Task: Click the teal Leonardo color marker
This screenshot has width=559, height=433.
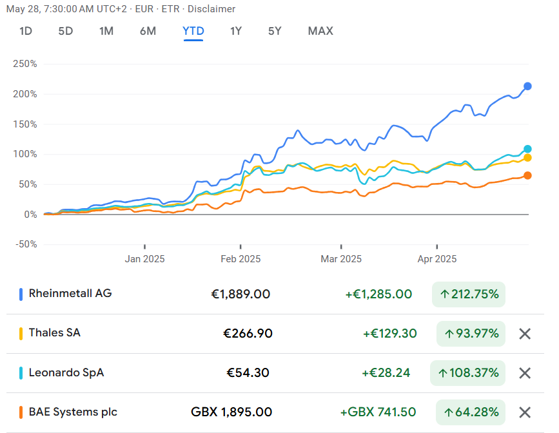Action: pyautogui.click(x=21, y=373)
